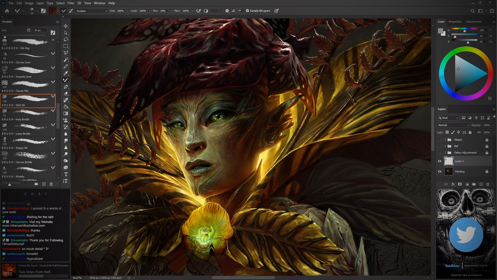Select the Horizontal Type tool

[x=66, y=174]
